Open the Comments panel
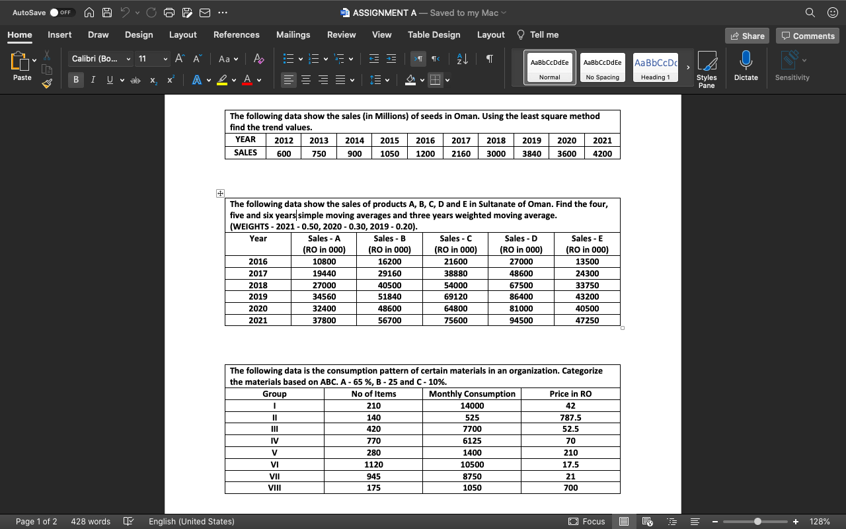This screenshot has width=846, height=529. tap(807, 36)
